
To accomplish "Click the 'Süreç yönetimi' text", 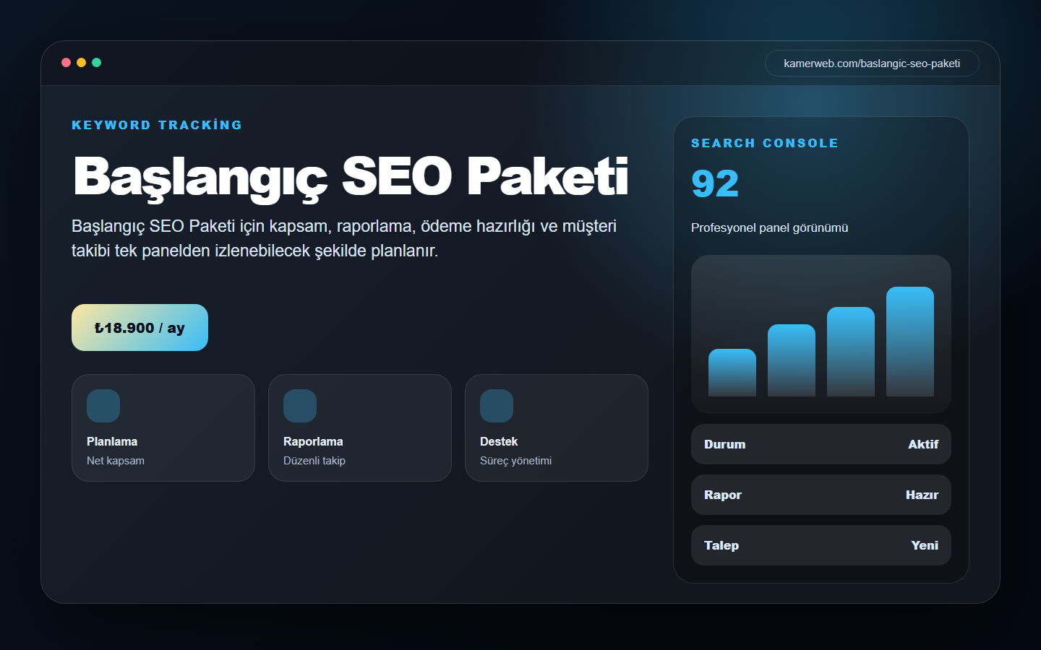I will [x=515, y=461].
